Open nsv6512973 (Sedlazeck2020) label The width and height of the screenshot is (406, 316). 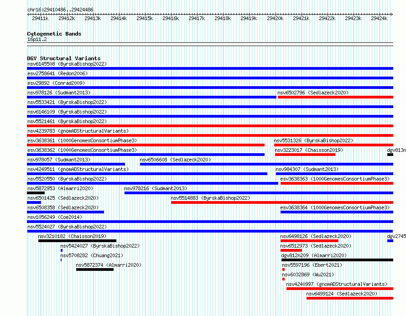(x=316, y=246)
